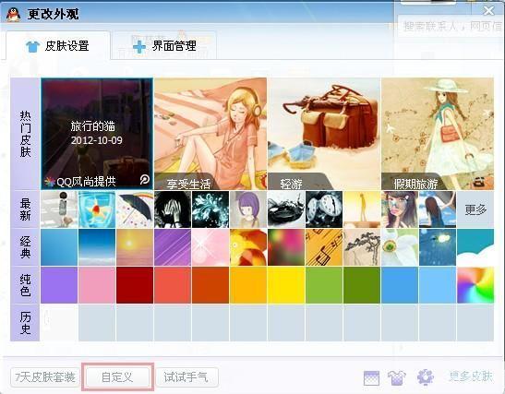Click the 试试手气 button
Screen dimensions: 505x394
click(186, 377)
